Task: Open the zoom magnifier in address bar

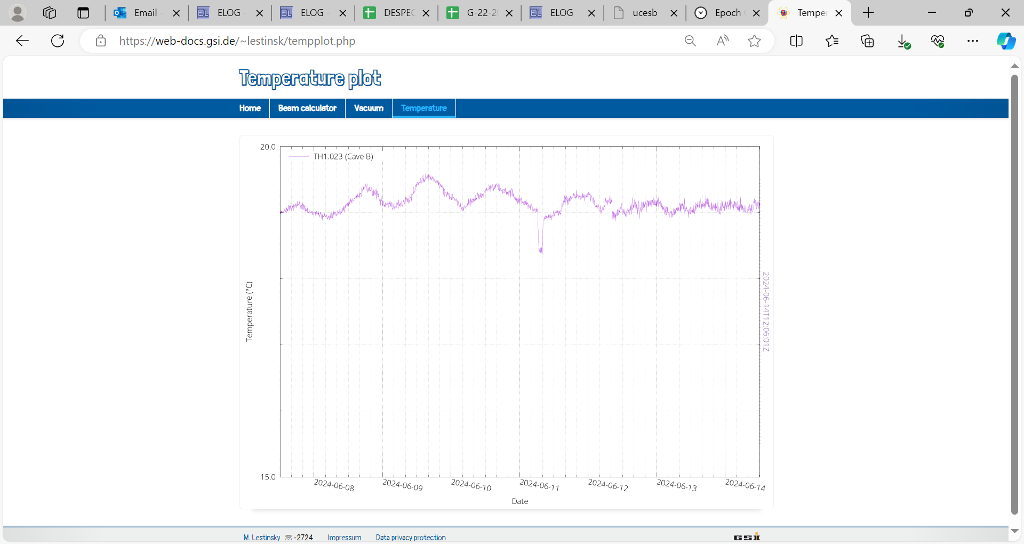Action: coord(690,41)
